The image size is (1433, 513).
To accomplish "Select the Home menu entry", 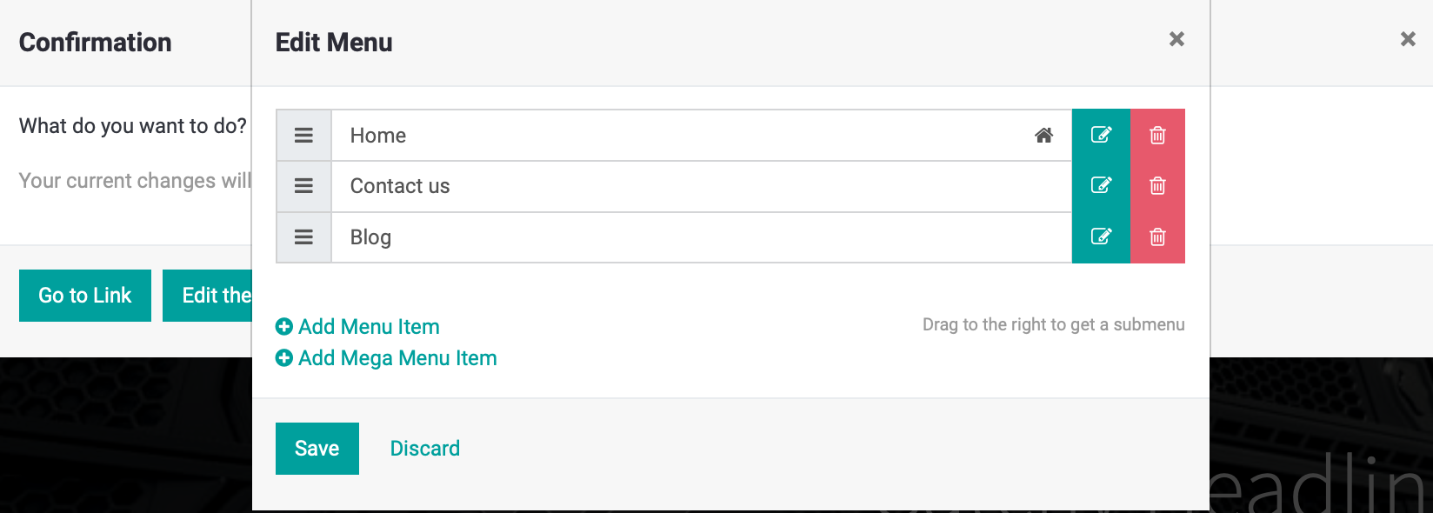I will (x=378, y=136).
